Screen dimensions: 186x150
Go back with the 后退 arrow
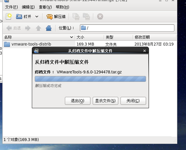tap(13, 28)
